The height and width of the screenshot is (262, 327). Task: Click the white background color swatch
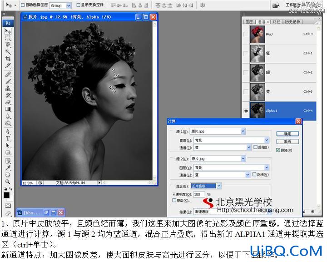pyautogui.click(x=11, y=199)
